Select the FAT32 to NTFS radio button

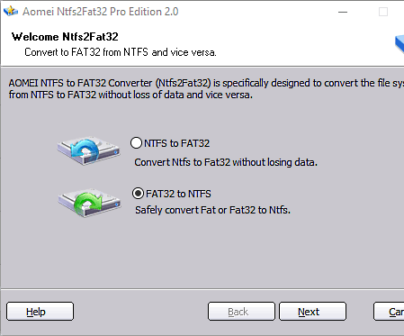coord(138,194)
